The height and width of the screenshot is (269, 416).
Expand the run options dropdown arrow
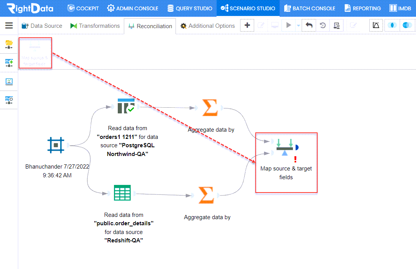click(299, 26)
